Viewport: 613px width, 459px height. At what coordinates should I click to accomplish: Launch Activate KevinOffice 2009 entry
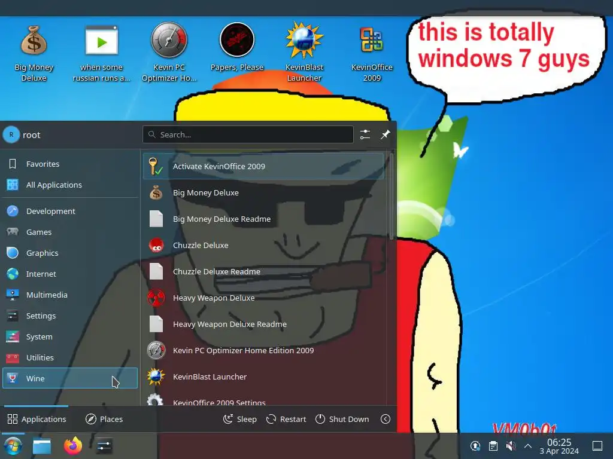[263, 166]
